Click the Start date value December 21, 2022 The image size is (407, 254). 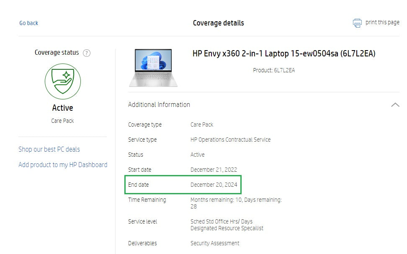coord(214,170)
